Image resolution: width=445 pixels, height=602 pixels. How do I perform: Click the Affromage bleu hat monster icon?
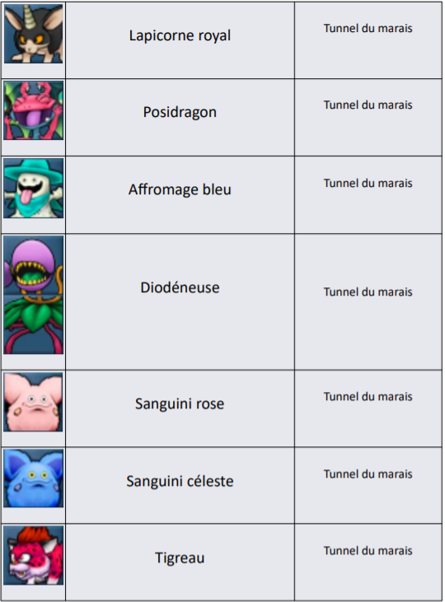34,188
